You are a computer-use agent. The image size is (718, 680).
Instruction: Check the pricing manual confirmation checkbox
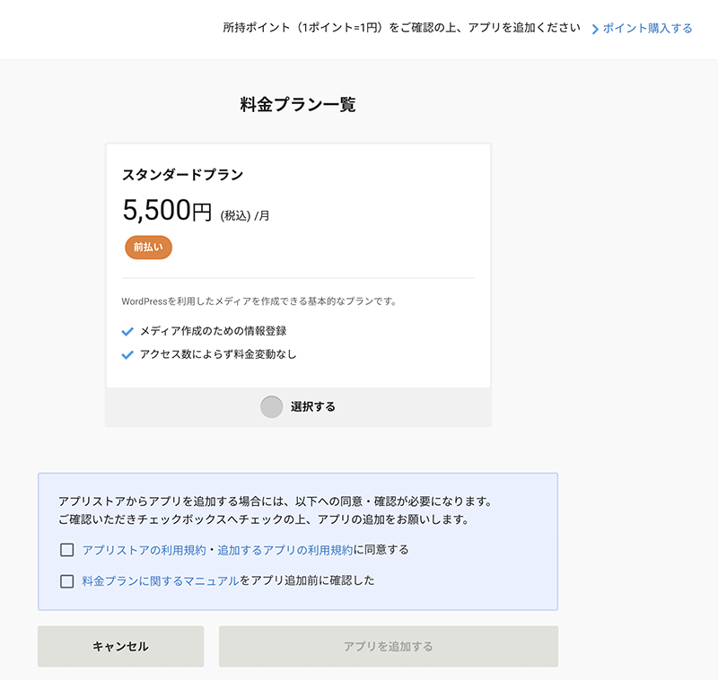66,581
